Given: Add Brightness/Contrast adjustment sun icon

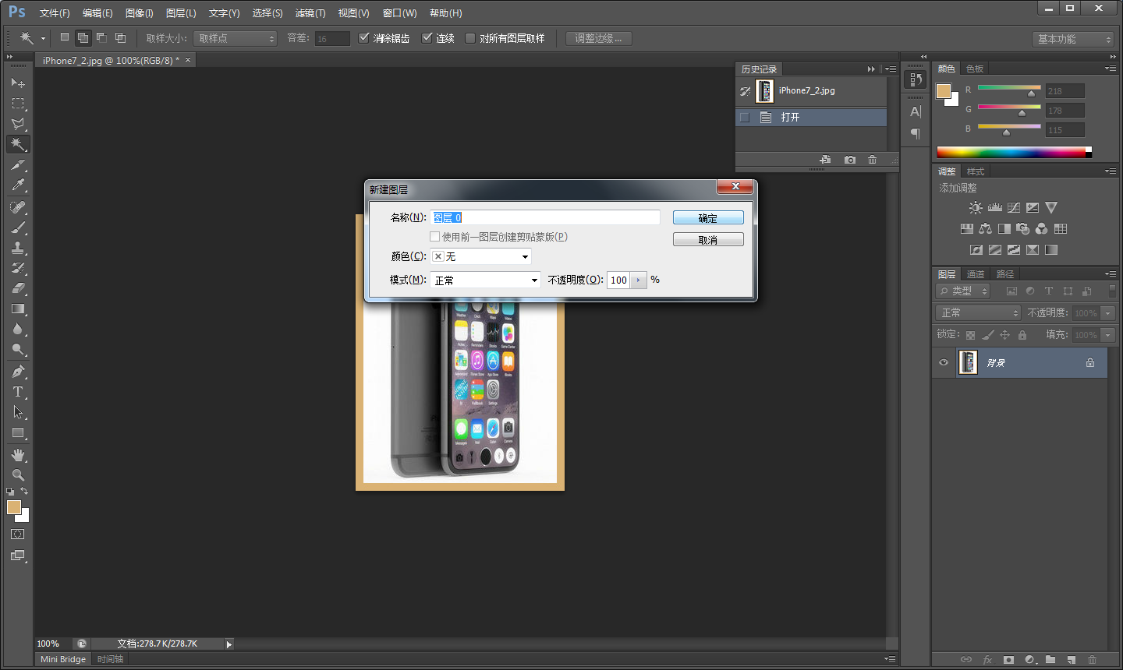Looking at the screenshot, I should pos(975,208).
